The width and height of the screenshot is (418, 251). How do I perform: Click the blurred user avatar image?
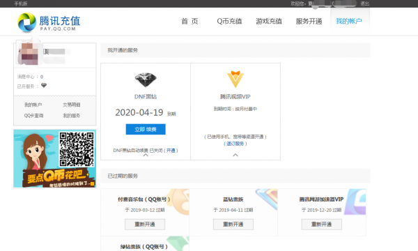(28, 52)
